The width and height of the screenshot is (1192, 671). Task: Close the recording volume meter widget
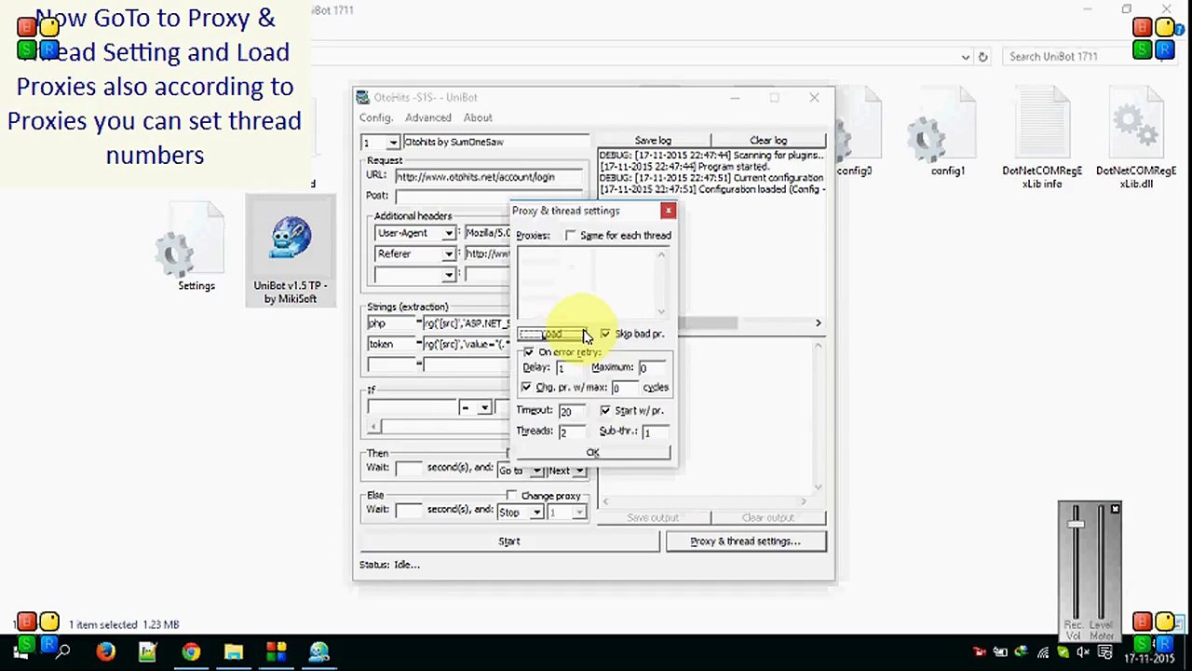1115,509
